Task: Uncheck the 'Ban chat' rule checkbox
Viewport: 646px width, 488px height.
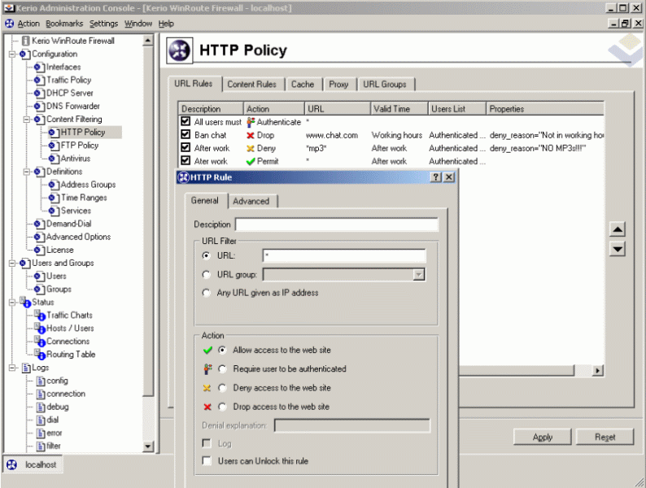Action: pyautogui.click(x=186, y=135)
